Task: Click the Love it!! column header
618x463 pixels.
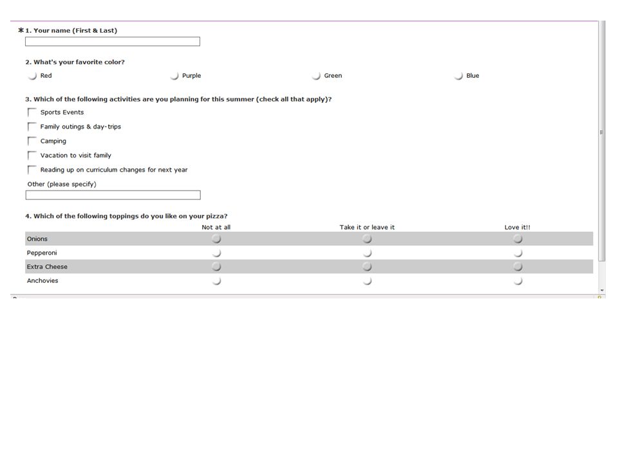Action: [x=518, y=227]
